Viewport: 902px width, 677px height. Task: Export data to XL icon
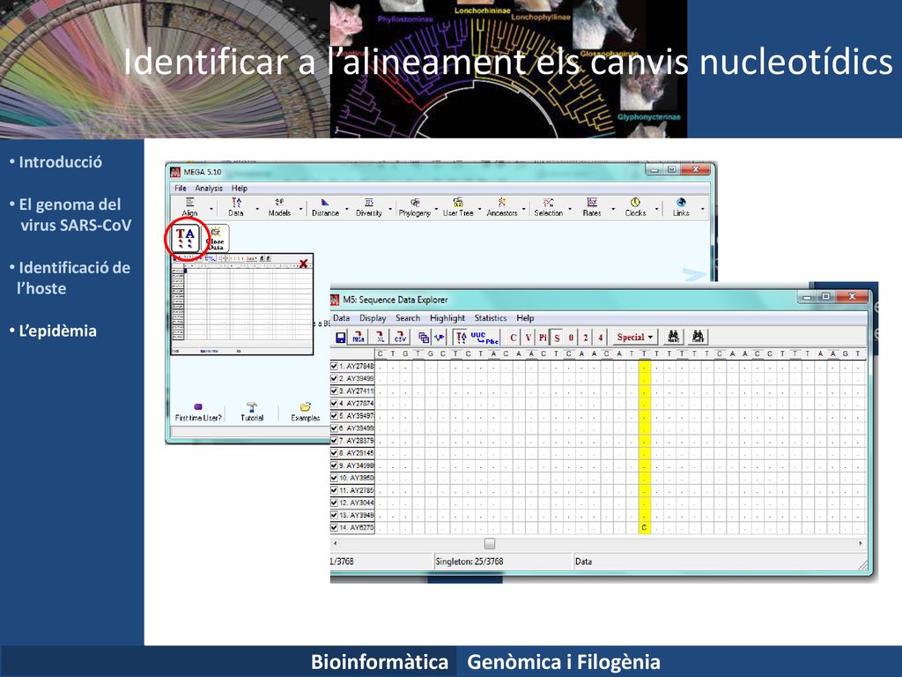click(x=380, y=338)
